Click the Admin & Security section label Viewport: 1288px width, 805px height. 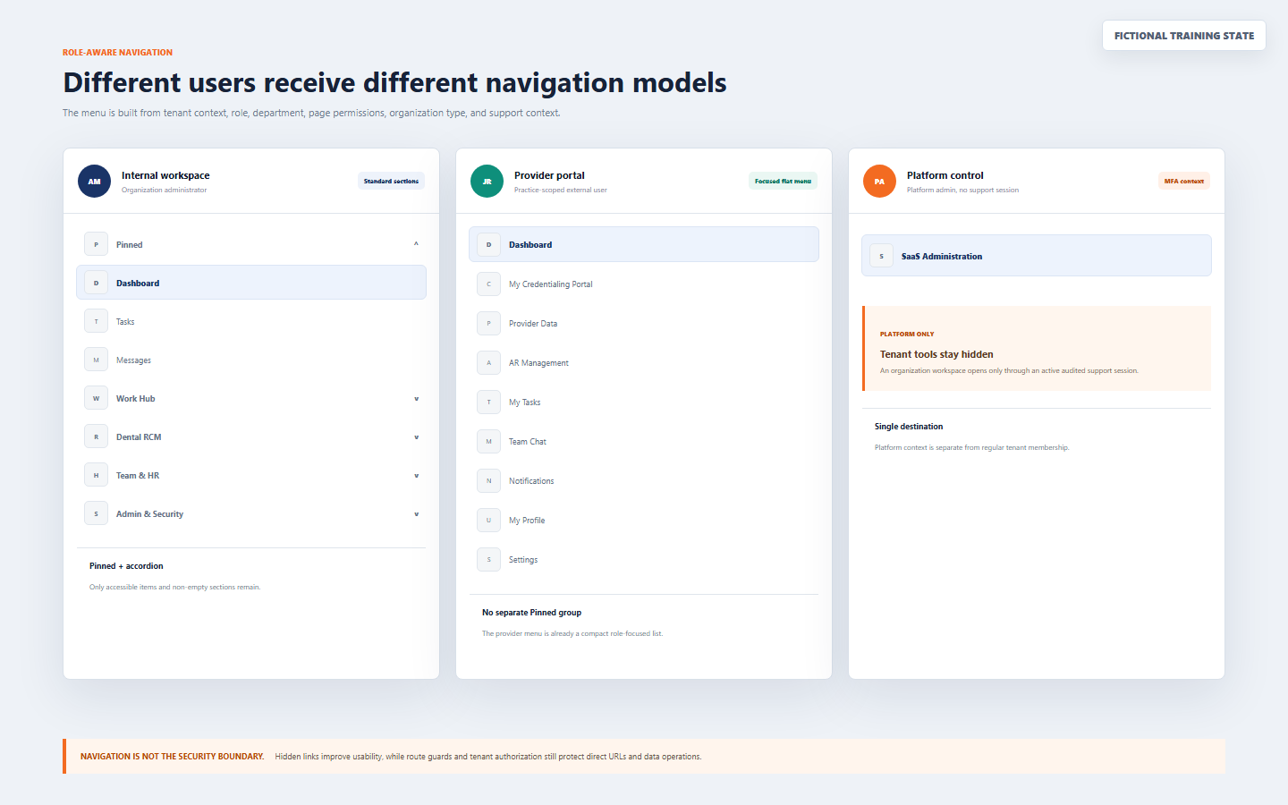(149, 513)
